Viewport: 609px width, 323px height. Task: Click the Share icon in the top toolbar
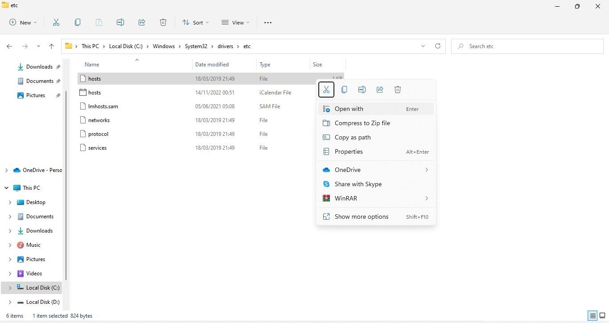[x=142, y=22]
